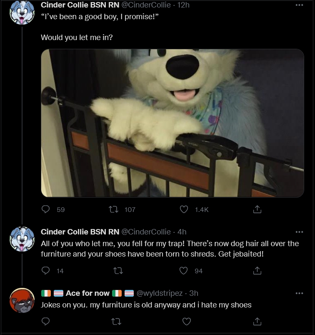
Task: Retweet the 'Get jebaited' tweet
Action: tap(118, 271)
